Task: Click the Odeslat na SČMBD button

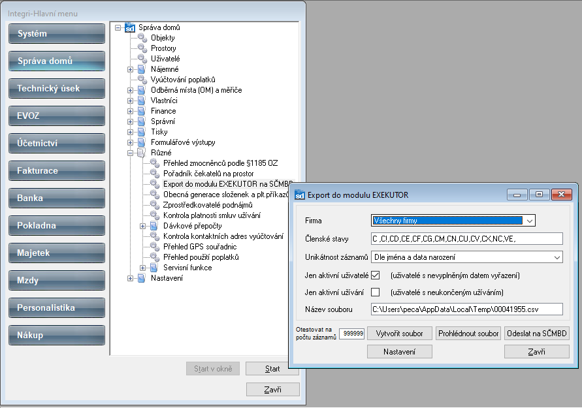Action: [x=537, y=334]
